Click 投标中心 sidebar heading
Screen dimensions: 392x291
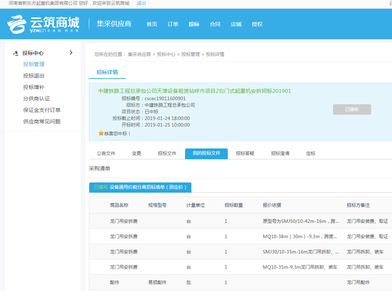click(33, 53)
